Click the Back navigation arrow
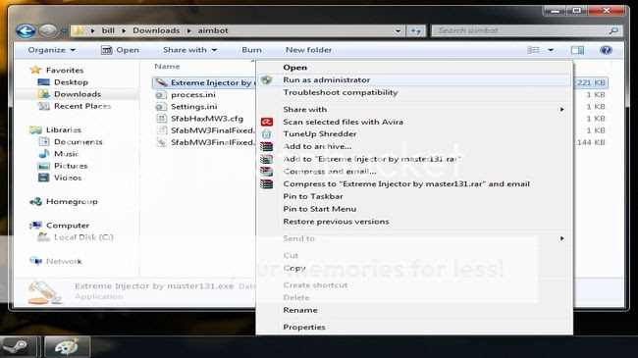The width and height of the screenshot is (638, 358). tap(26, 30)
